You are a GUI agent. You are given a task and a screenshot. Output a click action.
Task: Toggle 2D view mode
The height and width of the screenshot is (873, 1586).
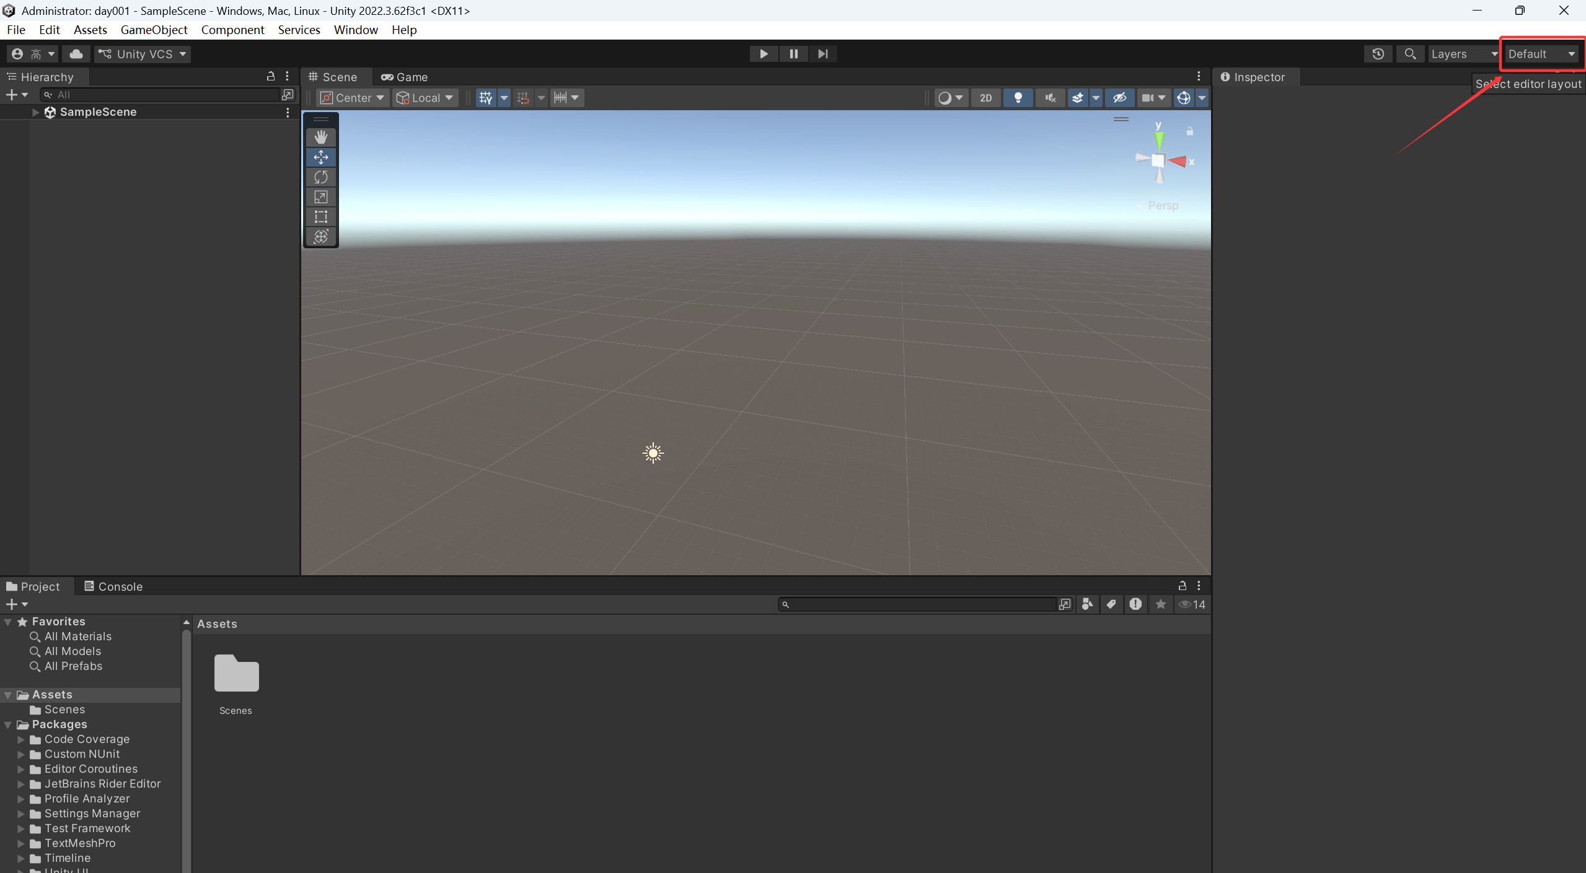pyautogui.click(x=985, y=98)
